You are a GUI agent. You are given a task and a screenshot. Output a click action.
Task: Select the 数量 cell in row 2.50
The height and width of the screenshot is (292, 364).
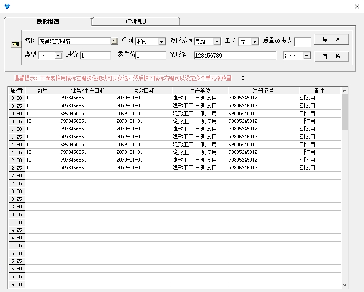pyautogui.click(x=42, y=176)
